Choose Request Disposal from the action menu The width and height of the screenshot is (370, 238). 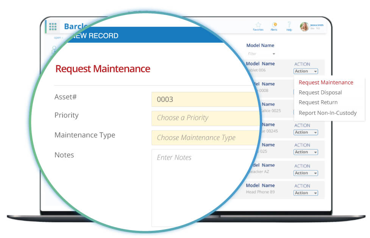320,92
